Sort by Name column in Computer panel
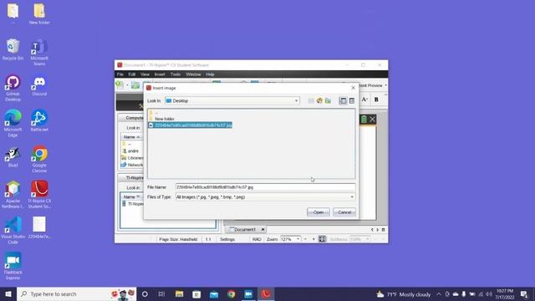Screen dimensions: 535x301 pos(132,137)
